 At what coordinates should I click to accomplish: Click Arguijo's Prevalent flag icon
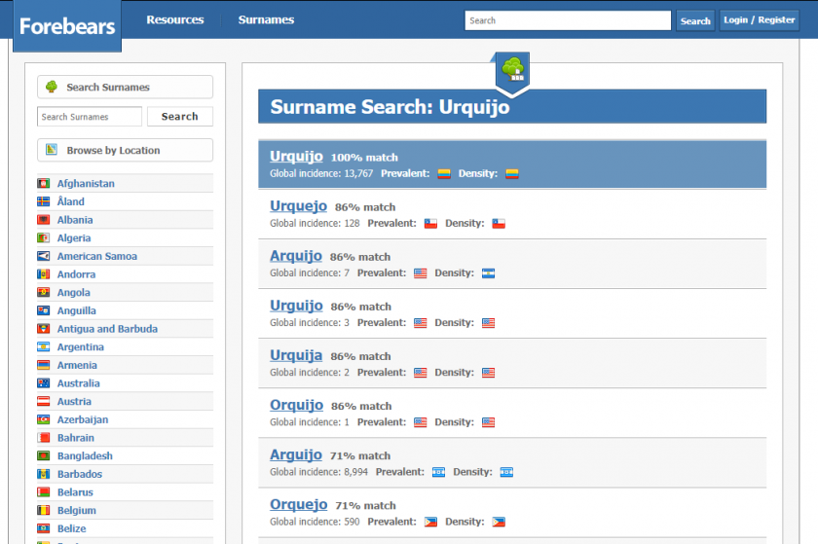coord(438,472)
